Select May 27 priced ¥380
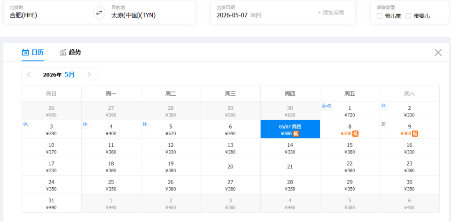The width and height of the screenshot is (451, 222). click(230, 185)
